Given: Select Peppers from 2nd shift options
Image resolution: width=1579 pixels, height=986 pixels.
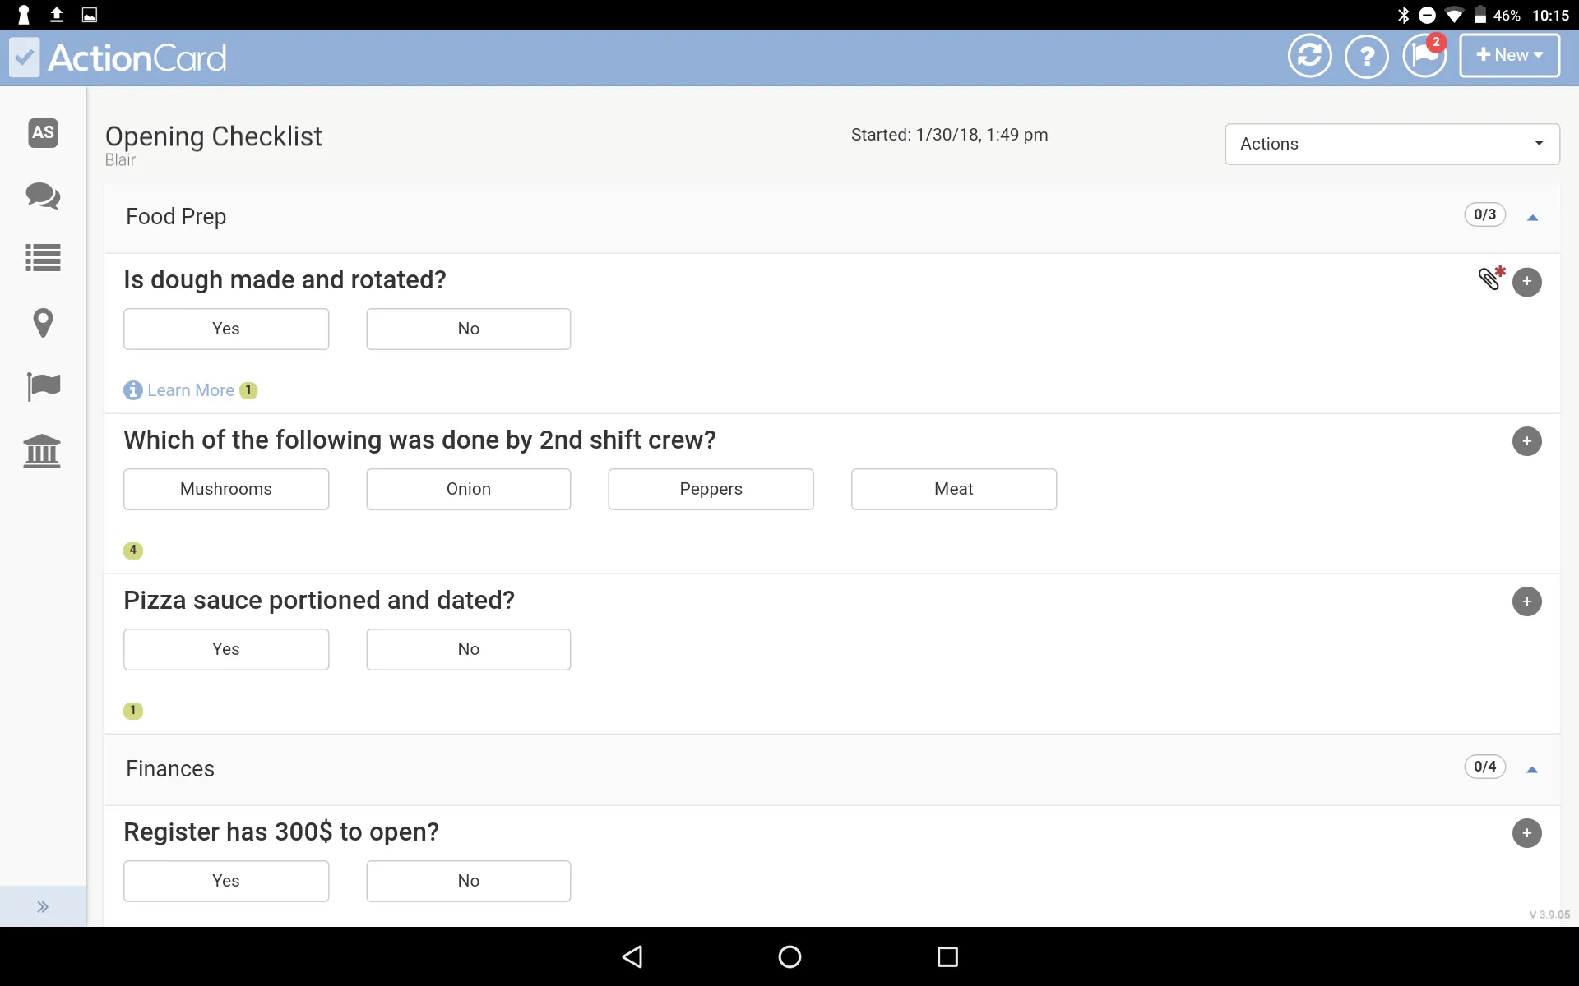Looking at the screenshot, I should [x=711, y=488].
